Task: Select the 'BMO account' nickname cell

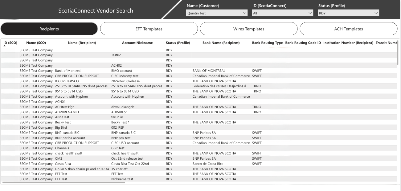Action: pyautogui.click(x=121, y=71)
